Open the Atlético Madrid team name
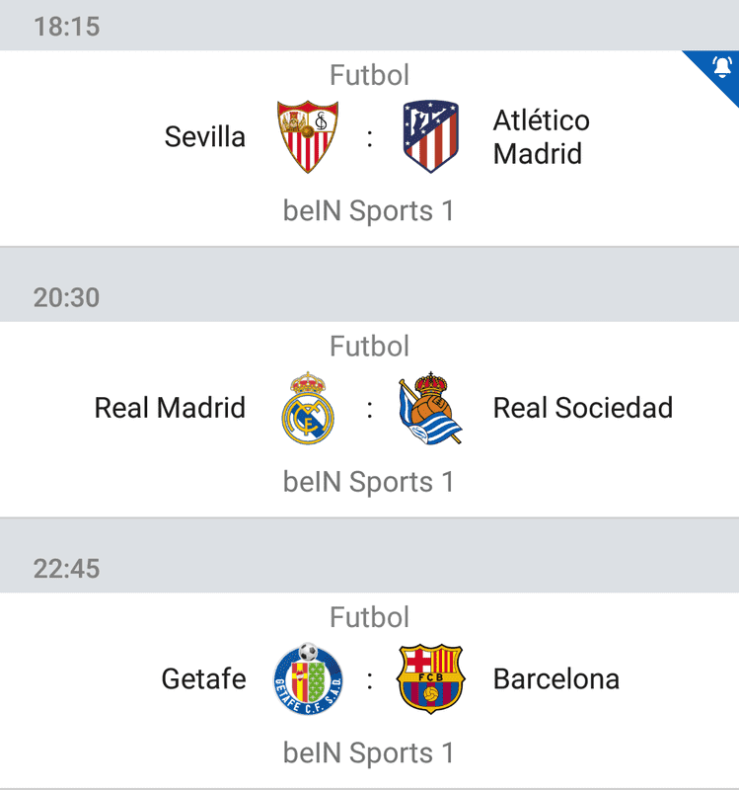 (x=541, y=137)
